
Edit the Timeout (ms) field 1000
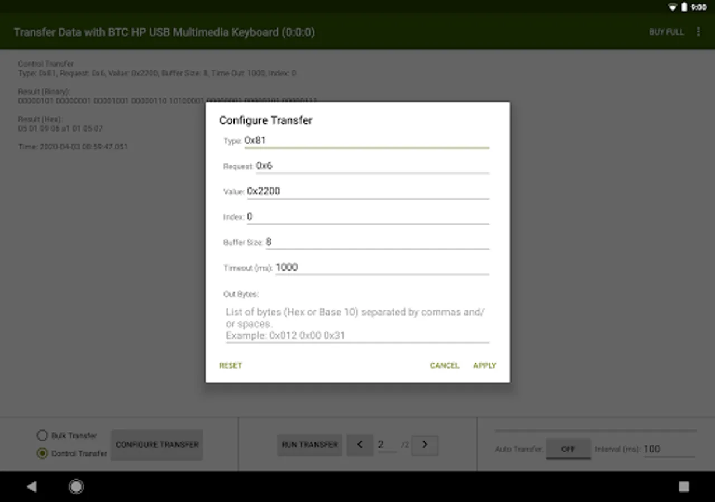382,267
